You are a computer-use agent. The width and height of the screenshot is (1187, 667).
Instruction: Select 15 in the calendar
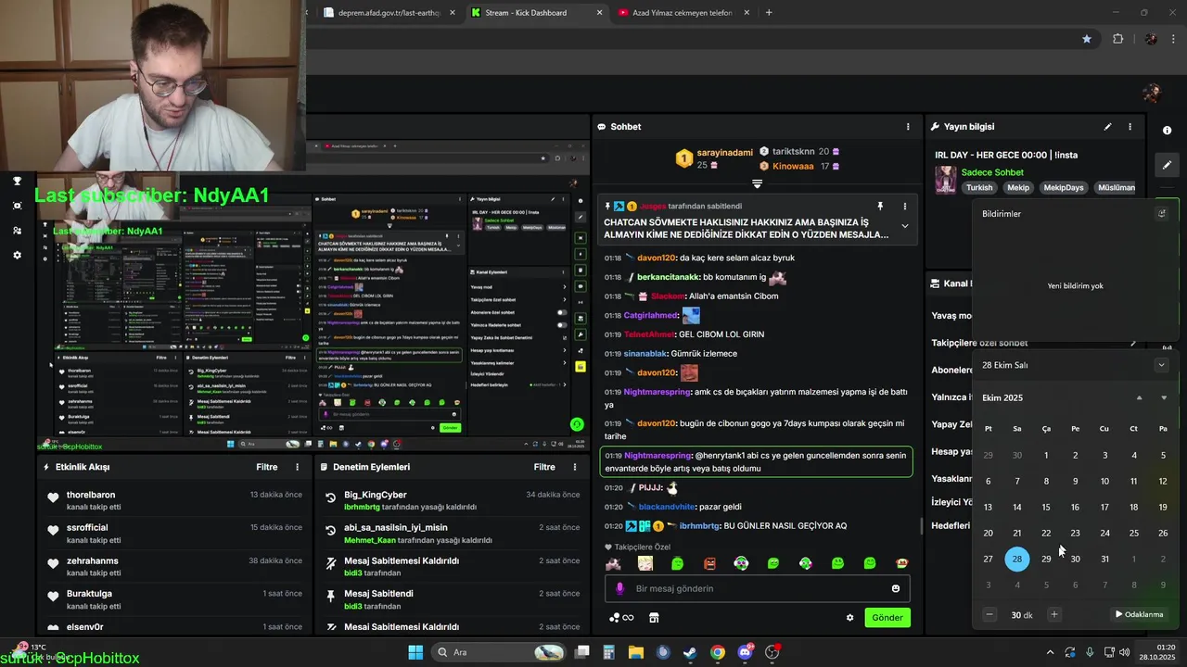pos(1046,507)
